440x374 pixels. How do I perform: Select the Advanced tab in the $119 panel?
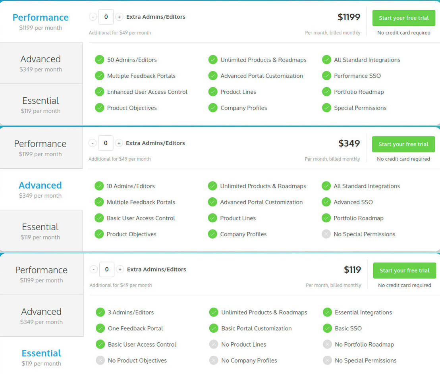click(x=42, y=316)
